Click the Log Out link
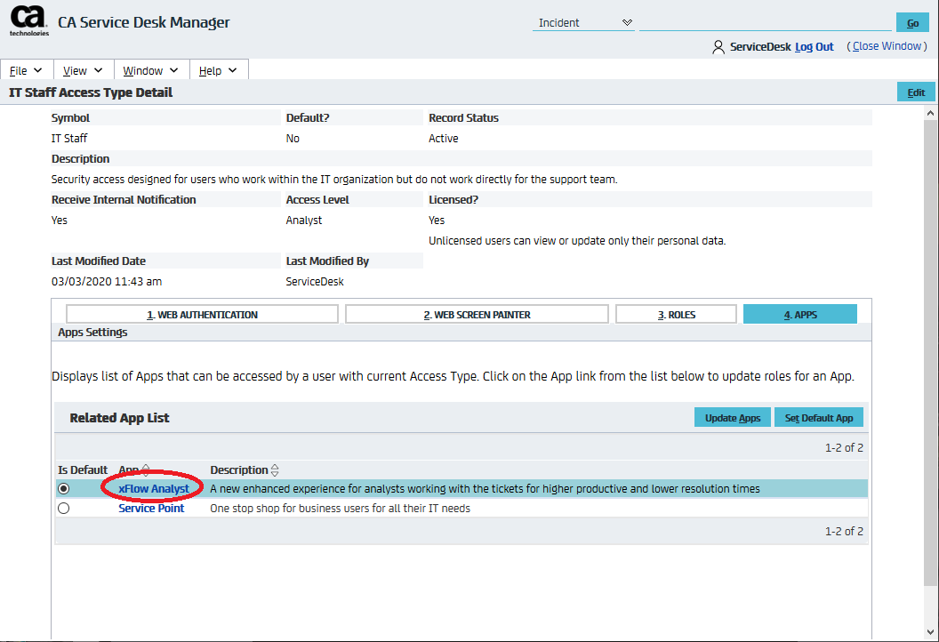 [814, 47]
